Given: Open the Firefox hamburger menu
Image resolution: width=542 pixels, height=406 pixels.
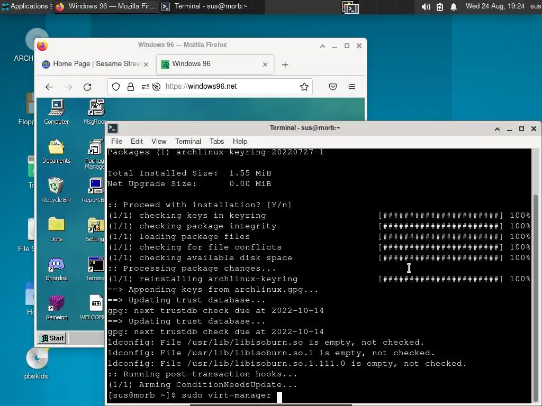Looking at the screenshot, I should coord(352,87).
